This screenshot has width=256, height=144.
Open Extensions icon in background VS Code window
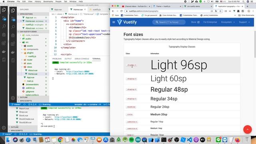(4, 43)
